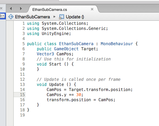This screenshot has width=159, height=126.
Task: Click line number 15 in gutter
Action: tap(23, 95)
